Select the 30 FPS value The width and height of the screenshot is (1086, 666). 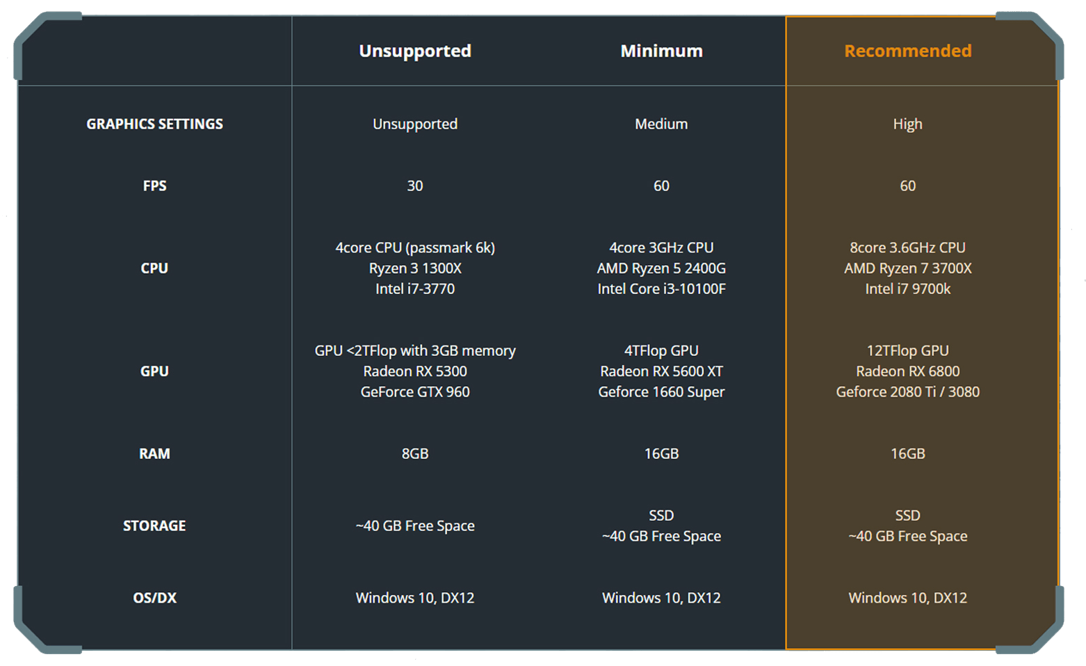415,186
